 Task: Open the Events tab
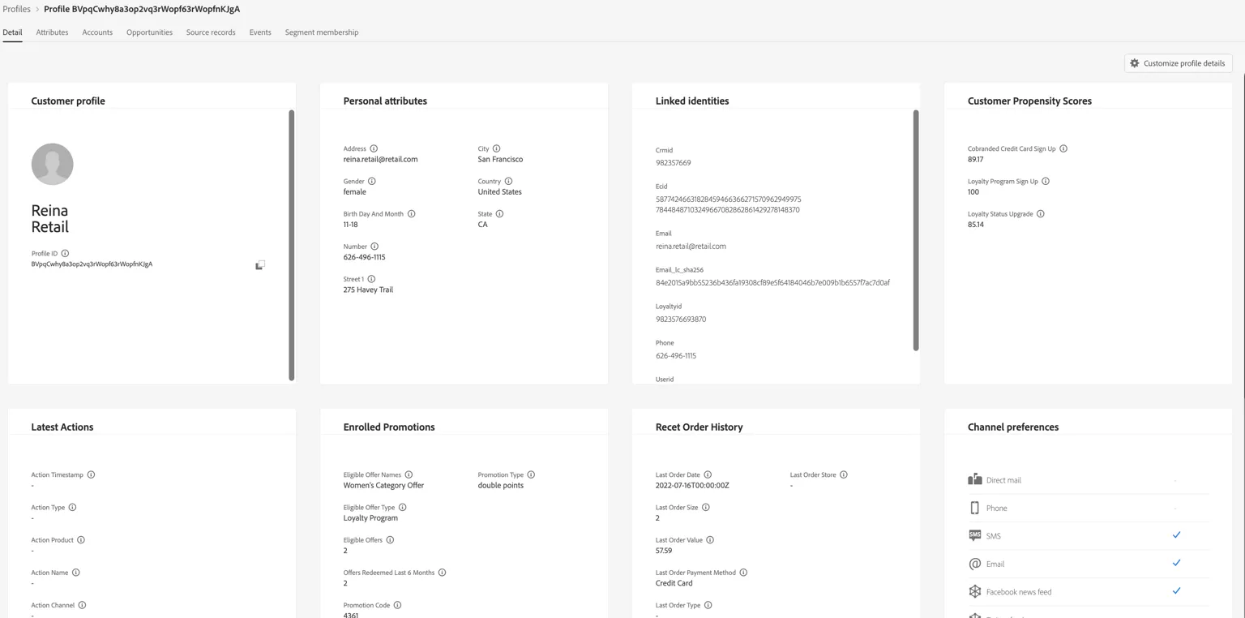point(260,32)
